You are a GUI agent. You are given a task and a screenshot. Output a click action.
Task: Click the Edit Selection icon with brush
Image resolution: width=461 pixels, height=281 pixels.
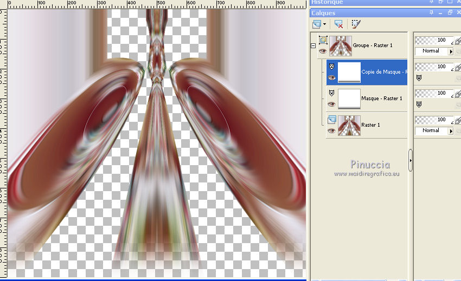click(x=356, y=24)
